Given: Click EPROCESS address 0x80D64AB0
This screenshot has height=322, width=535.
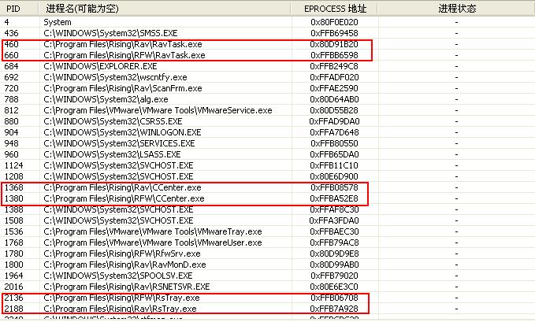Looking at the screenshot, I should click(x=334, y=99).
